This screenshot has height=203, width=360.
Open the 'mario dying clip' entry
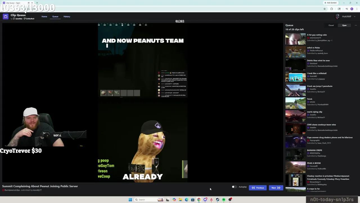click(315, 112)
